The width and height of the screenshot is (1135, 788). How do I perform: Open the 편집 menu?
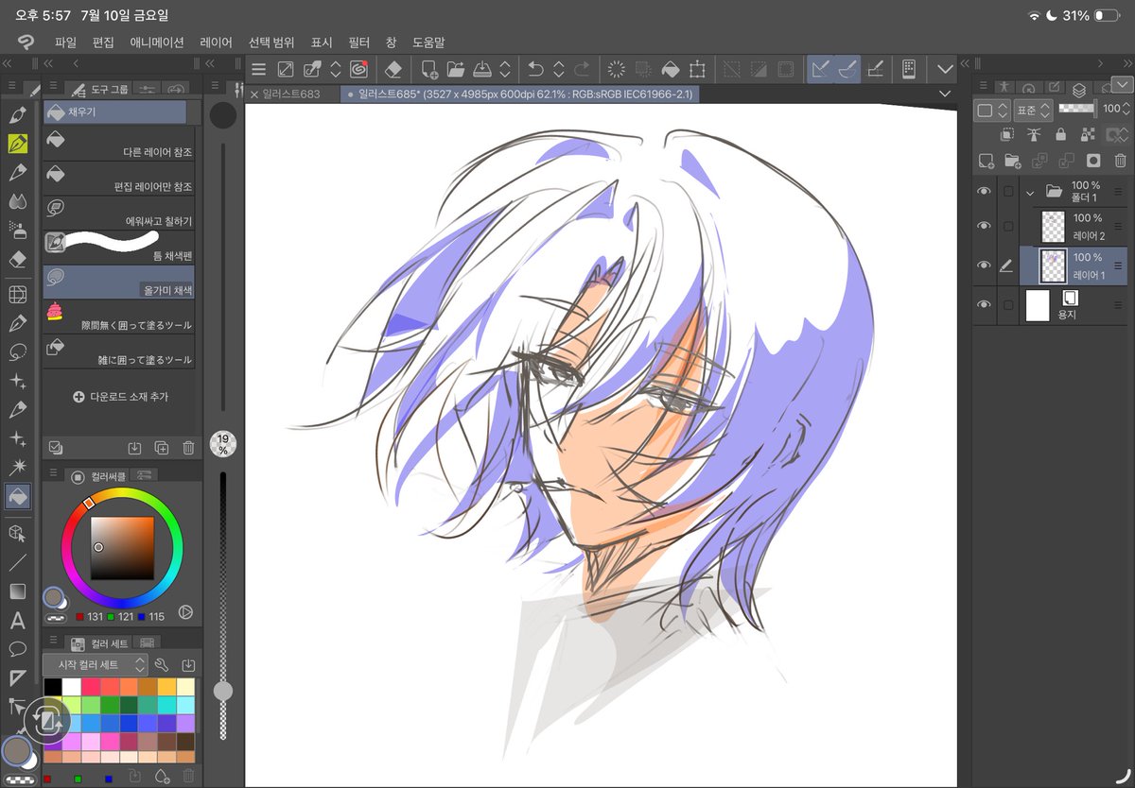pyautogui.click(x=103, y=43)
